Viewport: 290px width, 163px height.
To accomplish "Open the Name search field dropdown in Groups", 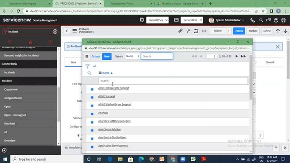I will pos(133,56).
